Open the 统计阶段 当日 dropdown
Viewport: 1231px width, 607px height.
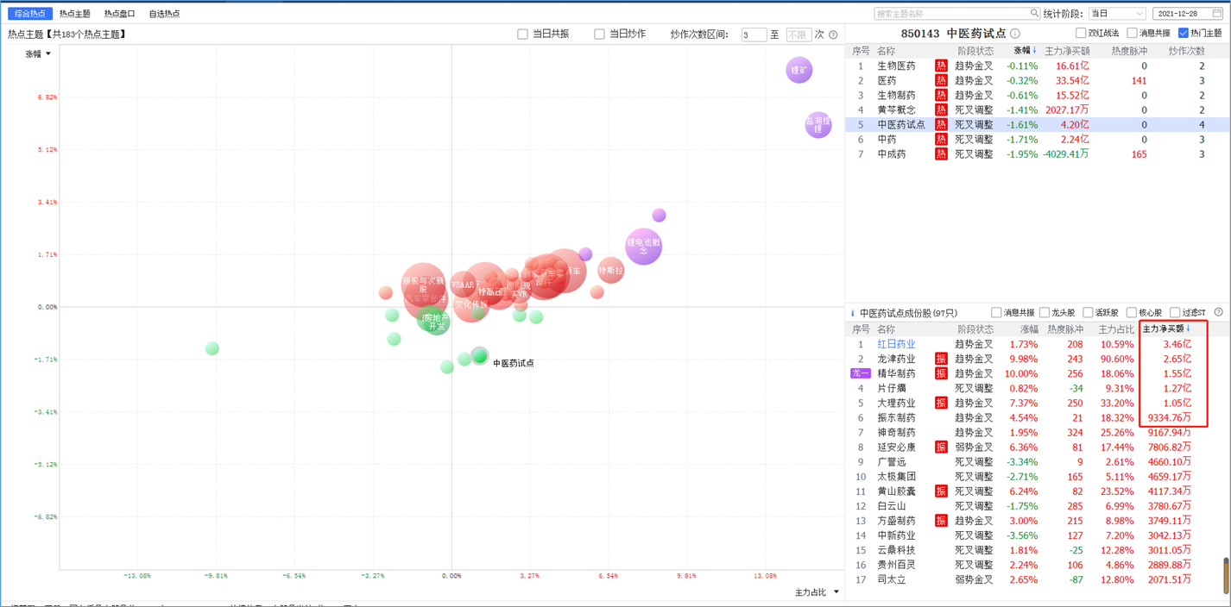(1117, 14)
